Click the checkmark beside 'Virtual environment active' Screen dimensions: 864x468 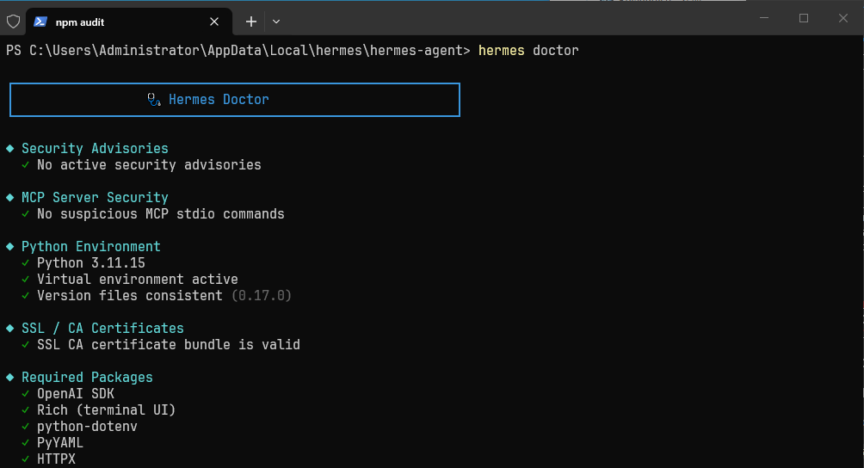coord(25,279)
